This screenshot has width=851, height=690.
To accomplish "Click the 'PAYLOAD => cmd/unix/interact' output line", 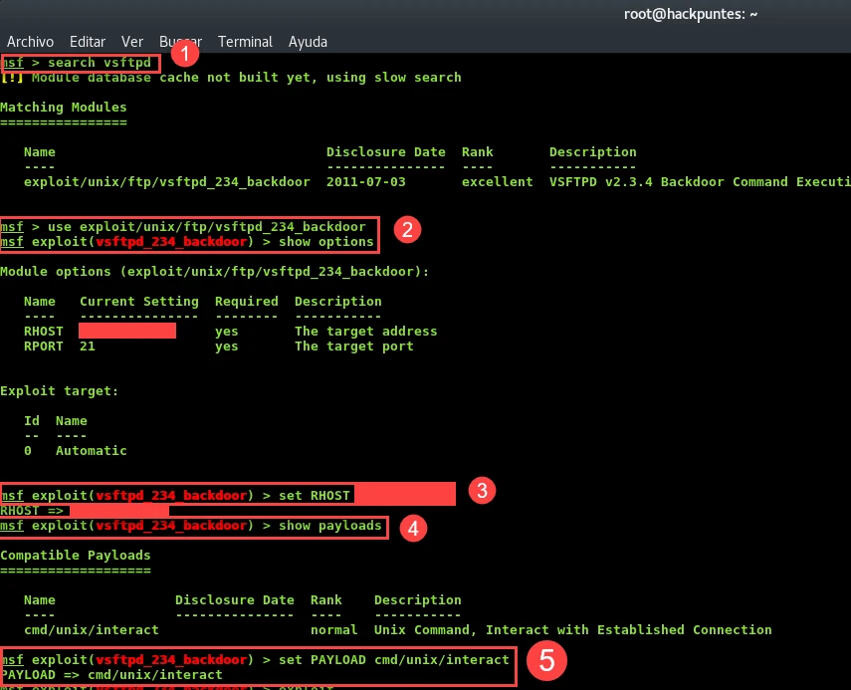I will [111, 675].
